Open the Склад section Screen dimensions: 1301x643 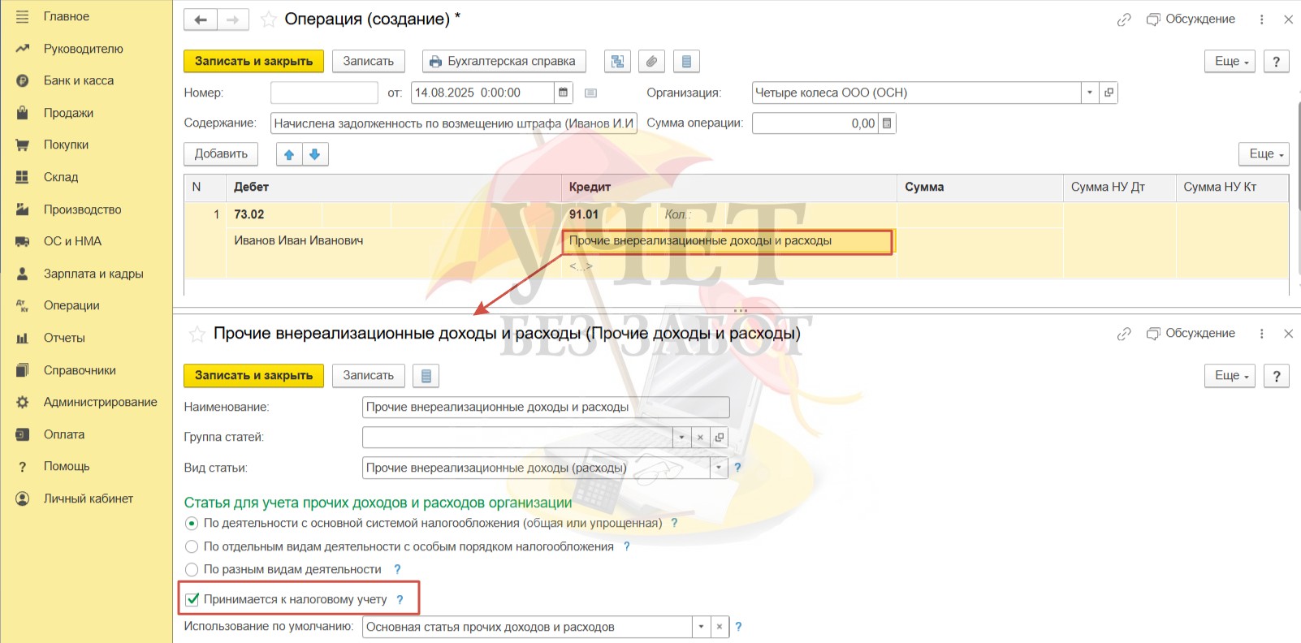[x=61, y=177]
